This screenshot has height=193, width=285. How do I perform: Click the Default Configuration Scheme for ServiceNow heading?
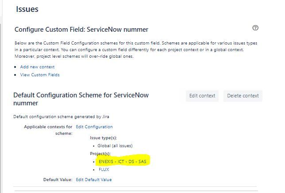[x=81, y=99]
